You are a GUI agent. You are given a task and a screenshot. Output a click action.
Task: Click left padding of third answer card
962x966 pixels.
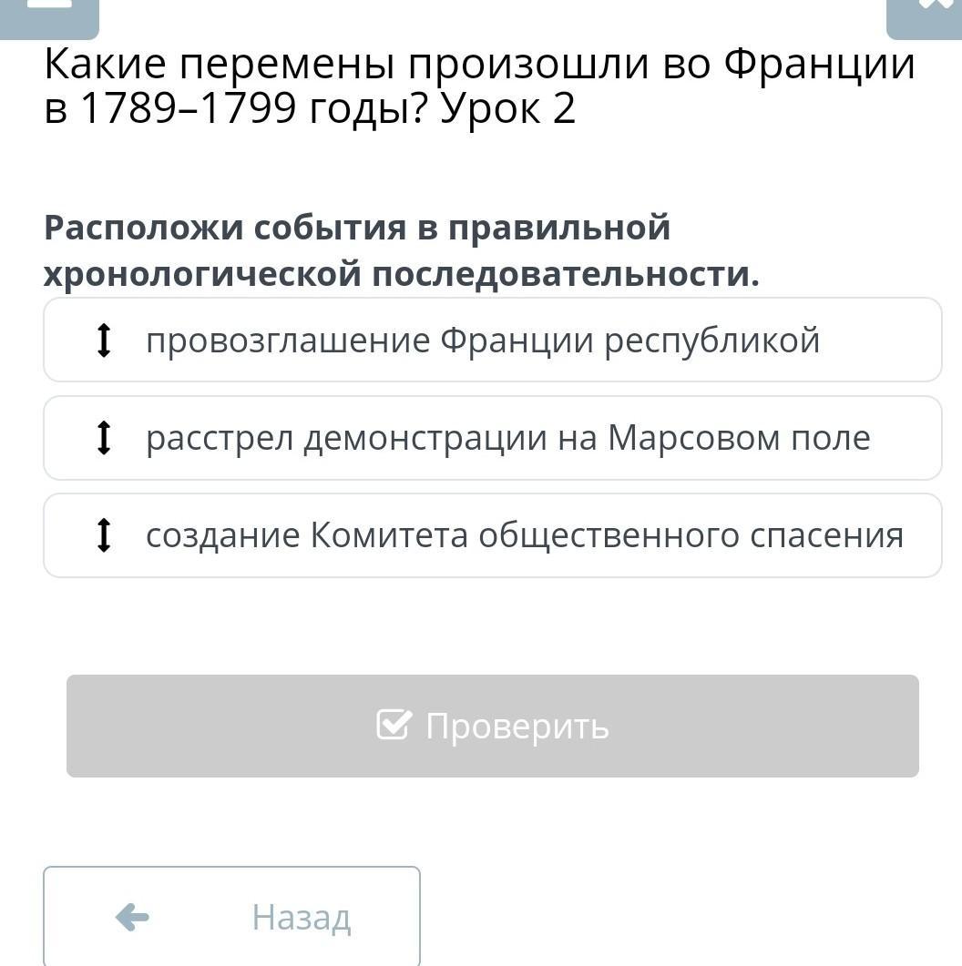[67, 534]
